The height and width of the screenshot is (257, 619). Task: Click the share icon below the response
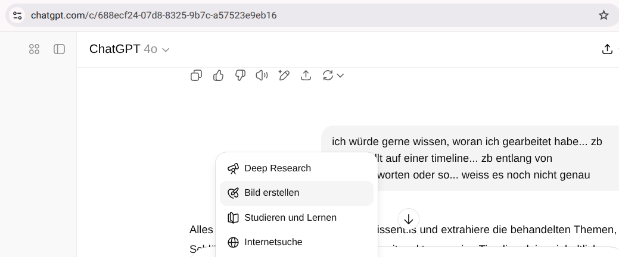click(306, 75)
